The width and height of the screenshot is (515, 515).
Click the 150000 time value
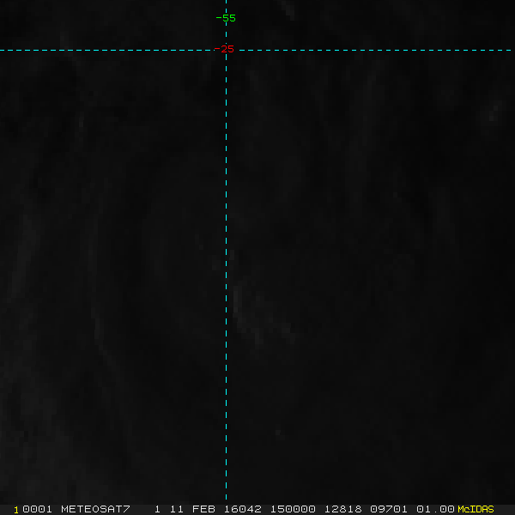coord(293,509)
